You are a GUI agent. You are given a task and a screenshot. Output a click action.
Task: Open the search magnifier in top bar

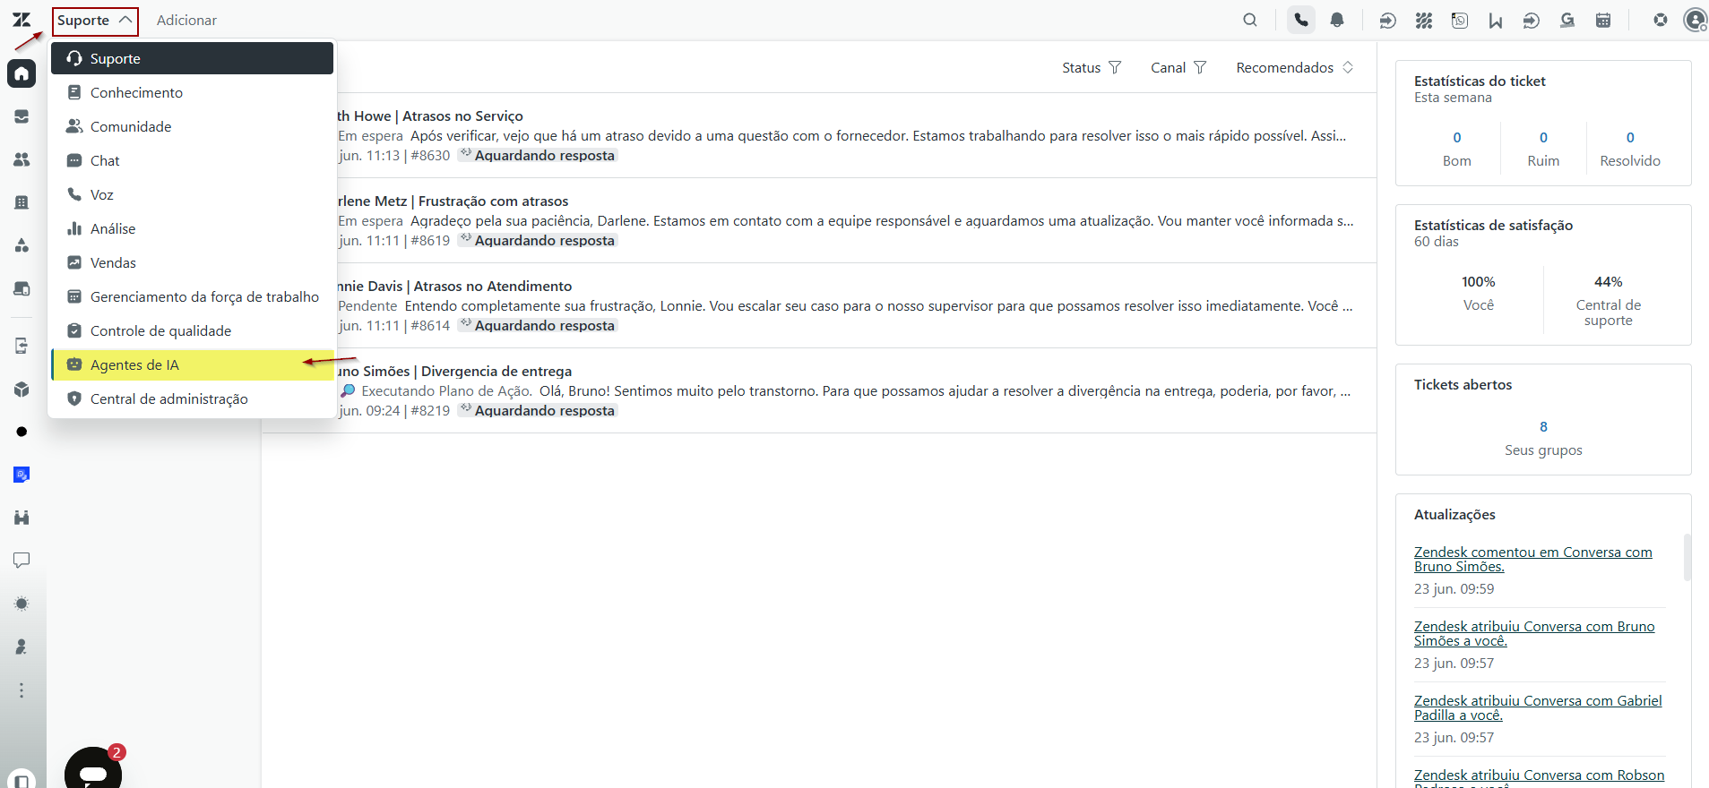pyautogui.click(x=1250, y=20)
